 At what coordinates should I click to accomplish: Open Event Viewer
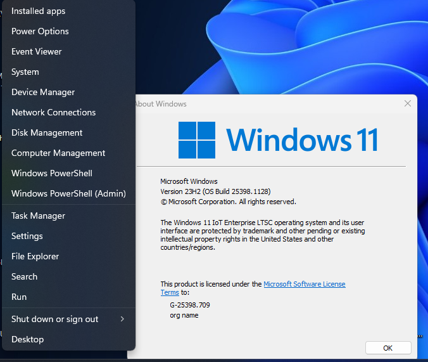point(68,52)
